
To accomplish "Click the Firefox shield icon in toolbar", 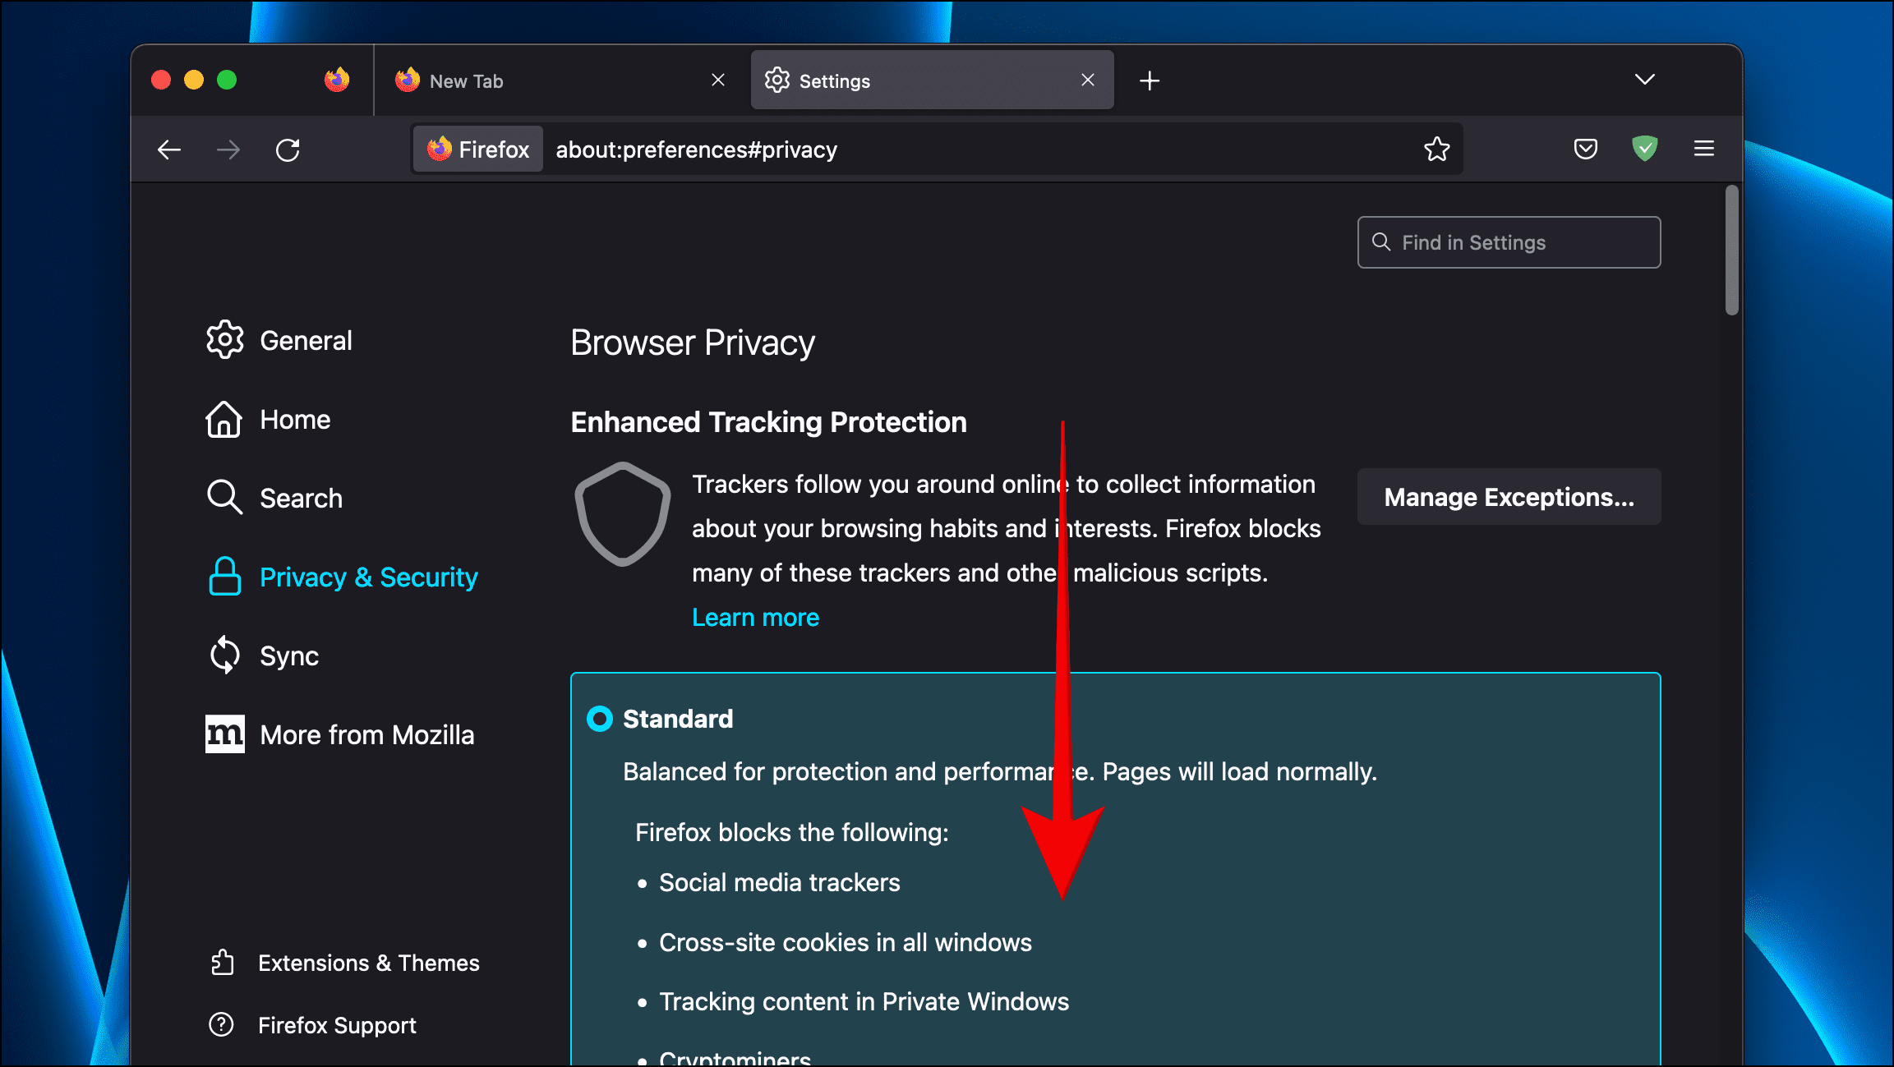I will 1643,147.
